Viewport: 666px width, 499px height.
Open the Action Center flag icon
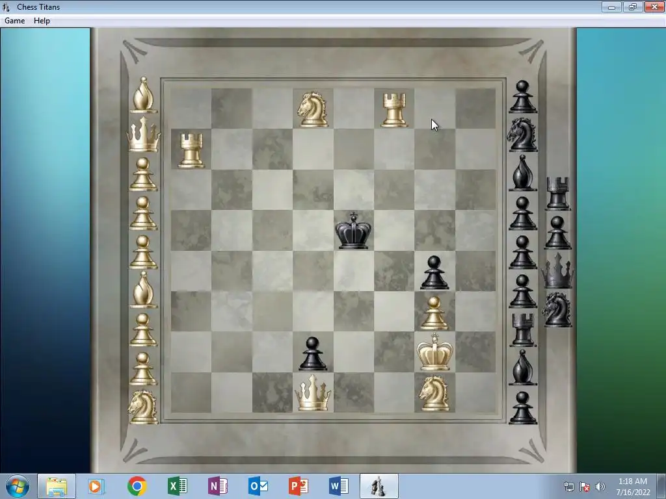click(585, 487)
